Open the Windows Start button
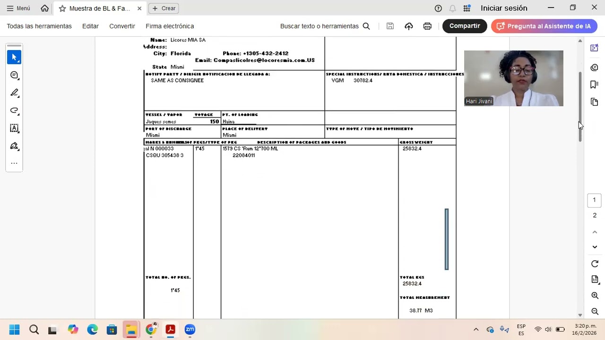605x340 pixels. (14, 330)
